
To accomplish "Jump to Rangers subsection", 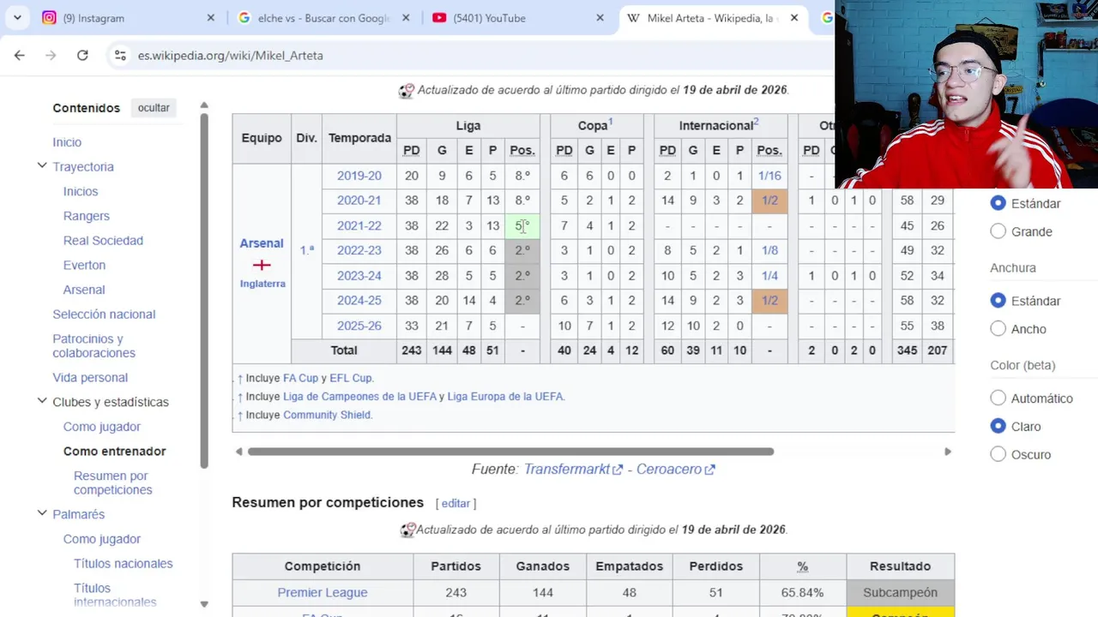I will click(x=87, y=216).
